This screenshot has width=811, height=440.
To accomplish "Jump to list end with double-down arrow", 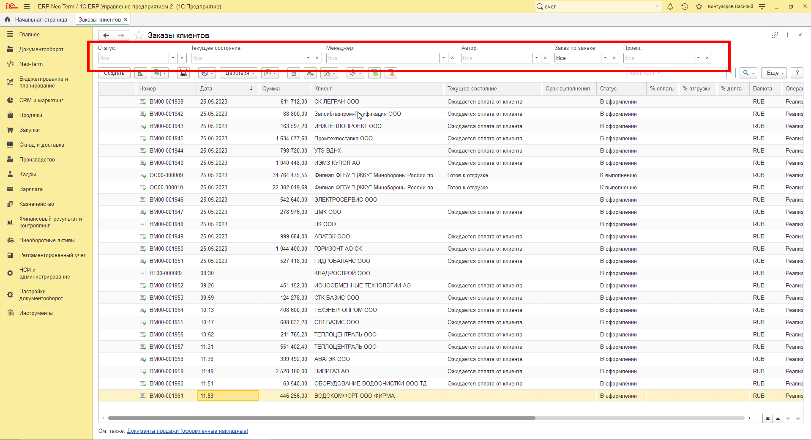I will 798,418.
